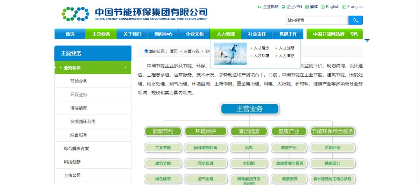Click the 主营业务 sidebar header
Image resolution: width=419 pixels, height=185 pixels.
[x=93, y=53]
